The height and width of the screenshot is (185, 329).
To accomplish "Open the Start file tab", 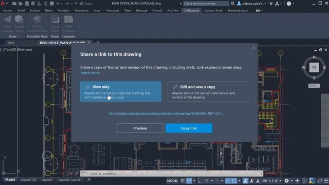I will tap(11, 43).
